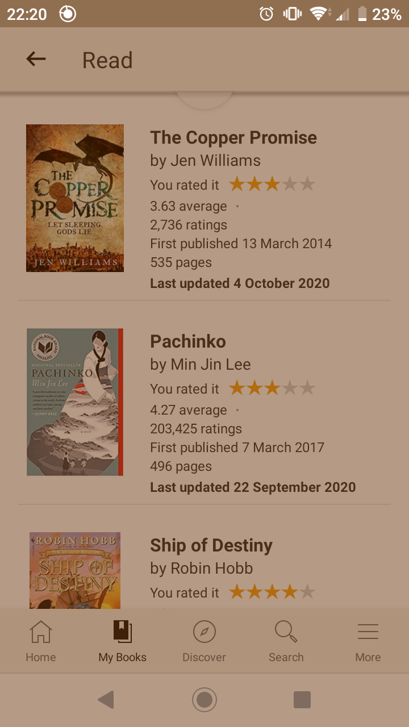
Task: Open Ship of Destiny cover image
Action: coord(75,570)
